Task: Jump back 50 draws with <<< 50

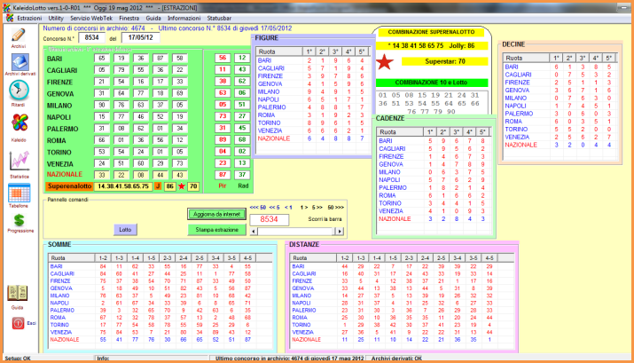Action: 258,207
